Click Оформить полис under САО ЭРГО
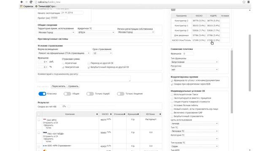The width and height of the screenshot is (270, 151). click(x=49, y=127)
